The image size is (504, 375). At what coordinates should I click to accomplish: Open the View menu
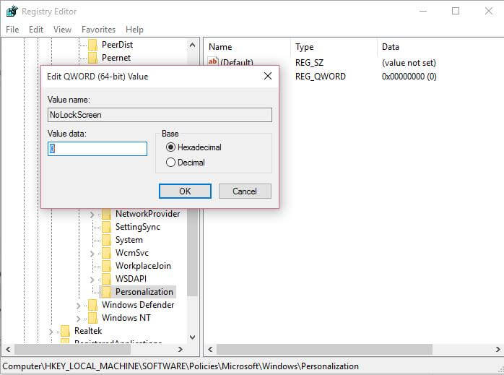tap(62, 30)
